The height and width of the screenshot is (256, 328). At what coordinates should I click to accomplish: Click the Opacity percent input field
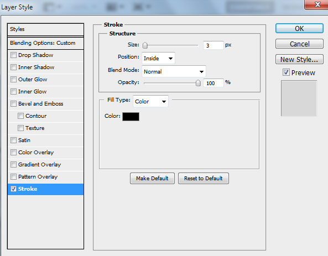[x=213, y=83]
